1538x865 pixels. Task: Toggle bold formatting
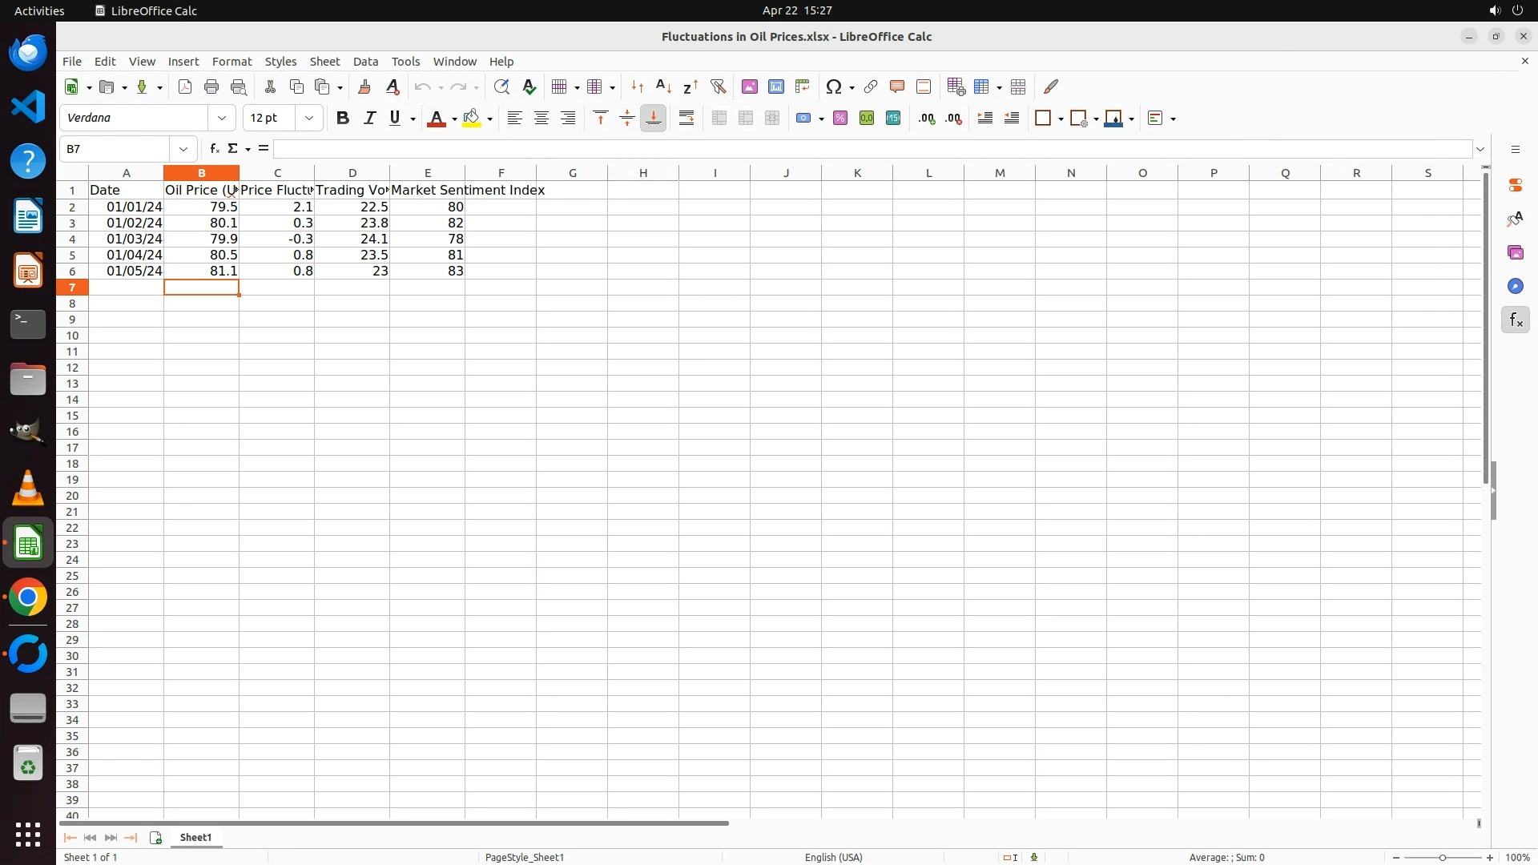point(343,118)
